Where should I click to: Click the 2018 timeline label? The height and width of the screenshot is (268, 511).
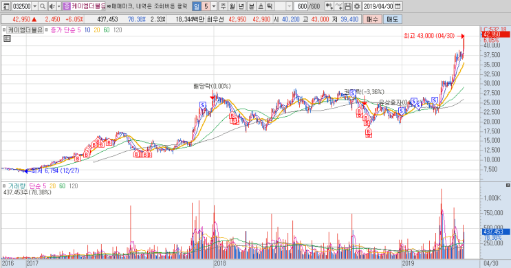pos(220,263)
